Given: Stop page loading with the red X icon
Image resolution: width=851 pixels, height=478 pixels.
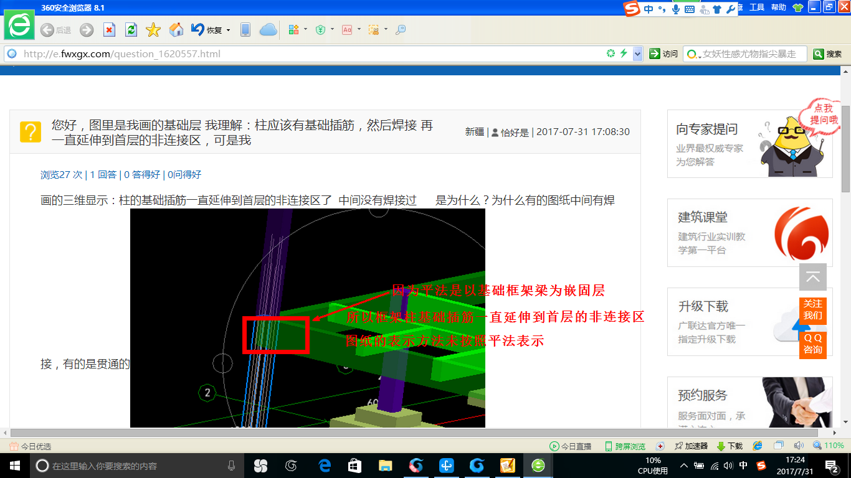Looking at the screenshot, I should (109, 30).
